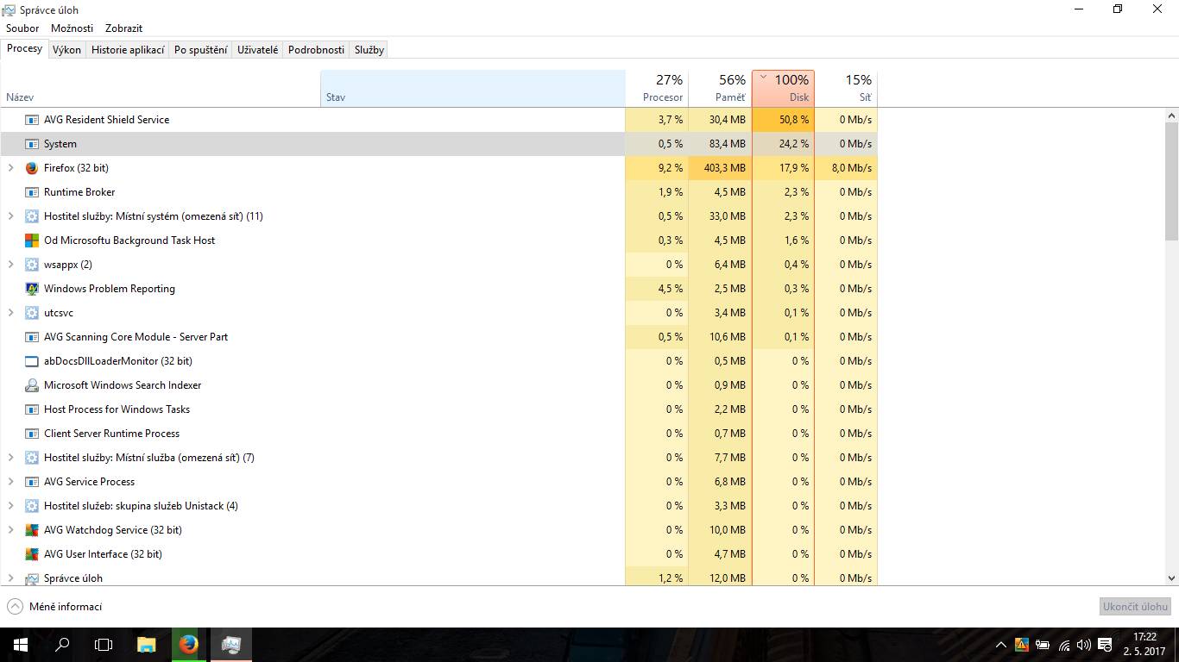1179x662 pixels.
Task: Click the abDocsDllLoaderMonitor process icon
Action: (x=32, y=361)
